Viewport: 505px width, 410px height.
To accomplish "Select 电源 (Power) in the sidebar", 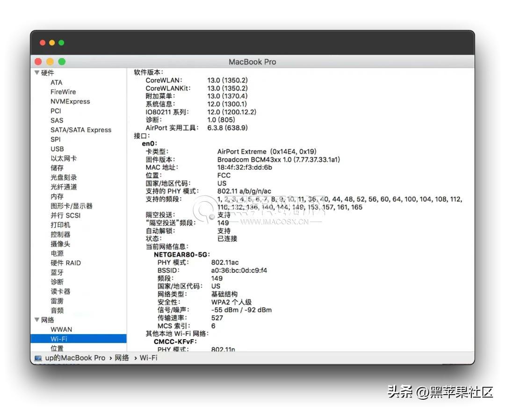I will point(57,253).
